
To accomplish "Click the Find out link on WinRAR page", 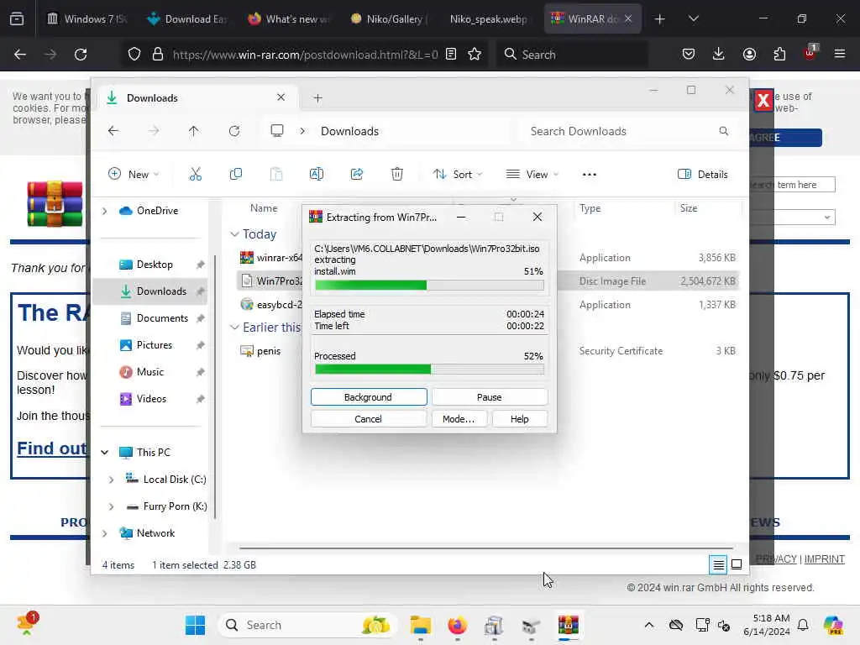I will click(52, 448).
